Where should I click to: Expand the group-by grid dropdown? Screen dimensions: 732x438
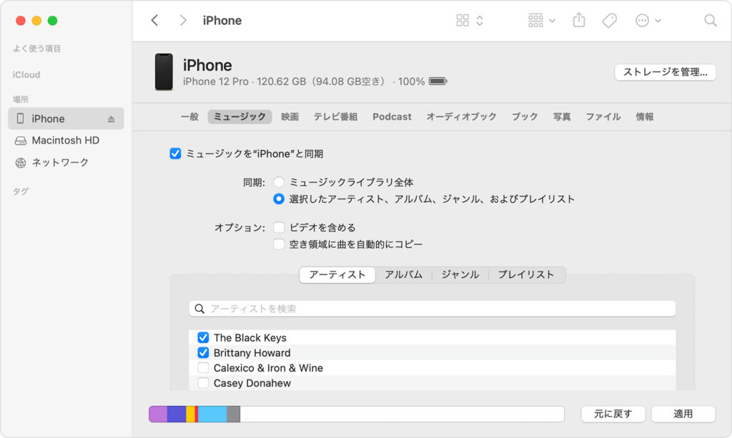tap(542, 20)
